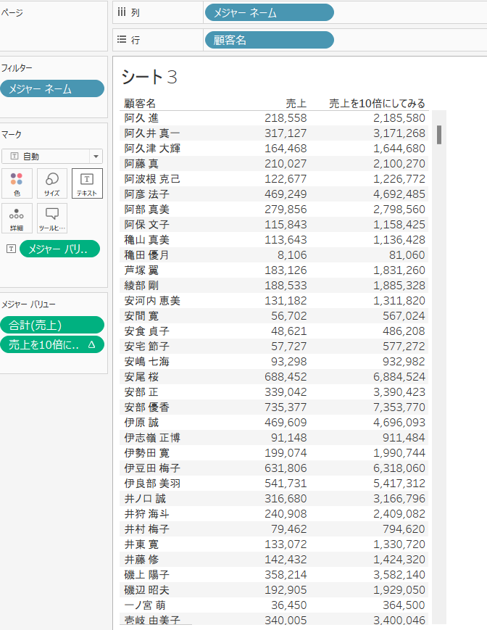Click the vertical scrollbar thumb
487x630 pixels.
point(439,135)
